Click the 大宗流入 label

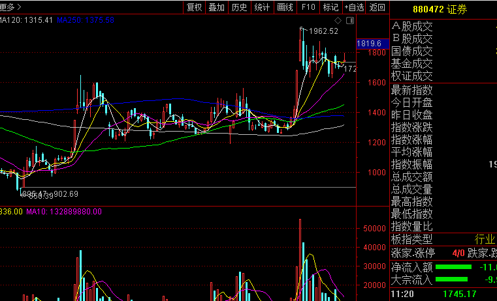pyautogui.click(x=411, y=279)
